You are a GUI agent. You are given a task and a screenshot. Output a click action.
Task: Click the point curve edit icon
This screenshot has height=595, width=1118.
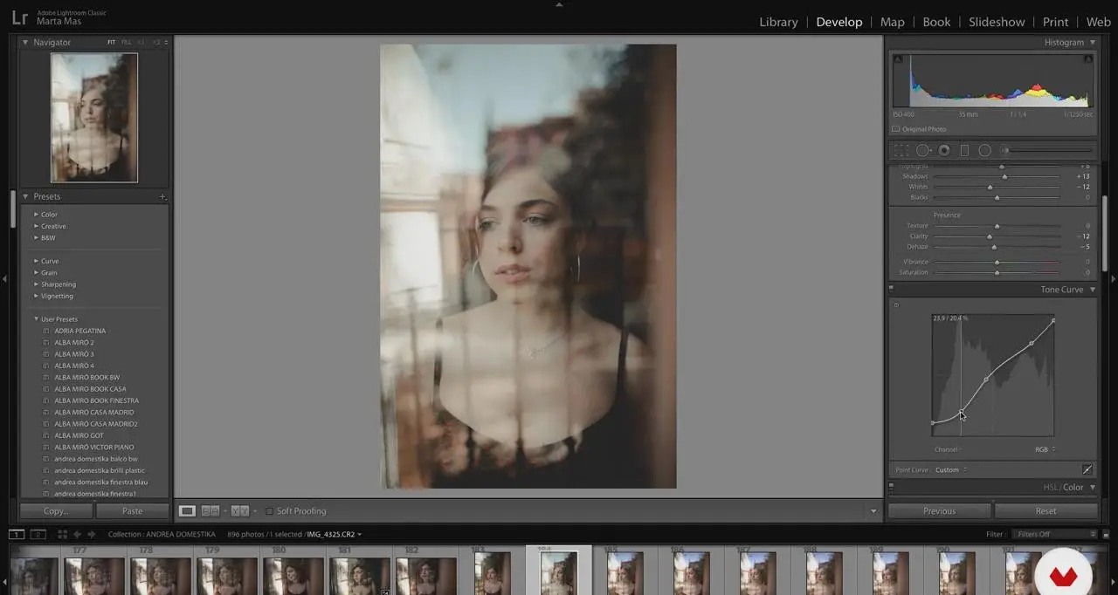[1087, 469]
